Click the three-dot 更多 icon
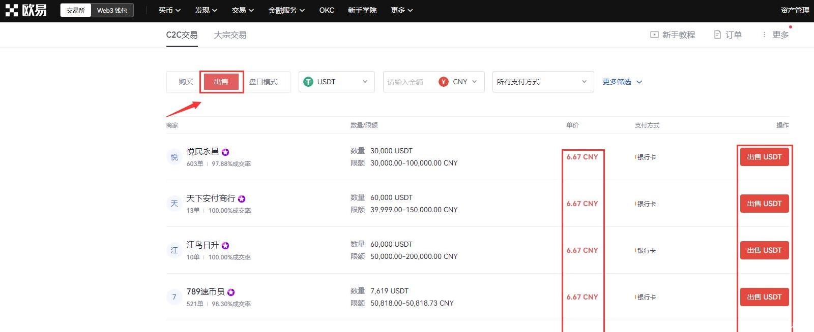Image resolution: width=814 pixels, height=332 pixels. point(764,35)
